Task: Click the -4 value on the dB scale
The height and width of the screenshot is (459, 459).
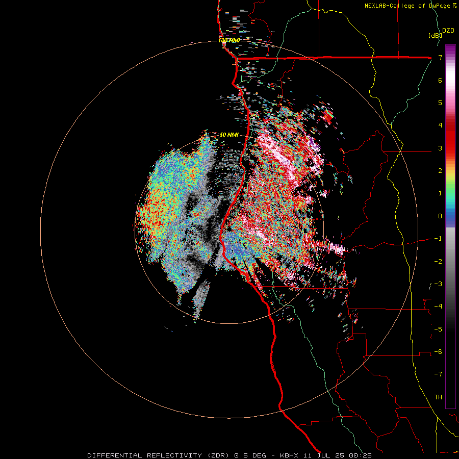Action: pyautogui.click(x=438, y=307)
